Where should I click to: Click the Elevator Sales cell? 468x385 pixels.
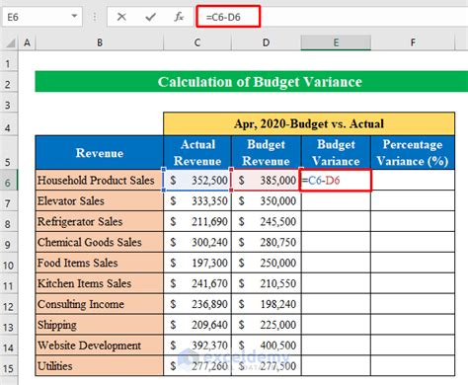point(100,200)
